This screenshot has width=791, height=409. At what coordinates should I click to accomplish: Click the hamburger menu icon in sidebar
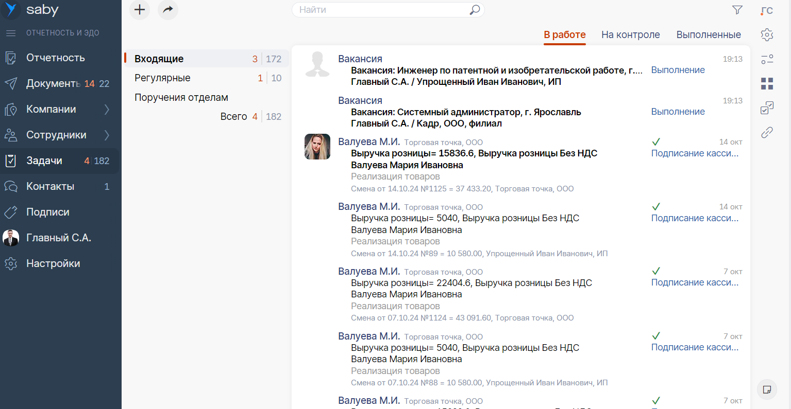coord(11,33)
